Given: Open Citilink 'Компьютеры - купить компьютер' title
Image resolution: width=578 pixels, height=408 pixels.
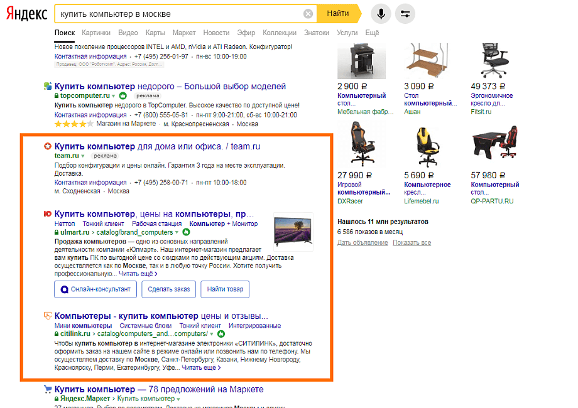Looking at the screenshot, I should tap(161, 316).
